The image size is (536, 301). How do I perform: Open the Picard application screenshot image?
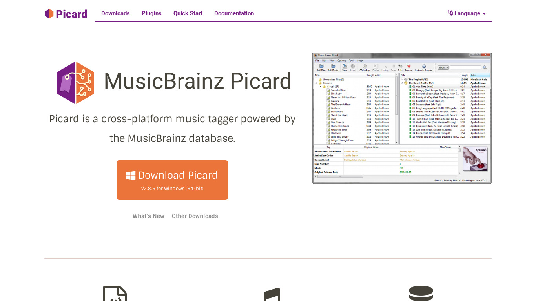[402, 118]
